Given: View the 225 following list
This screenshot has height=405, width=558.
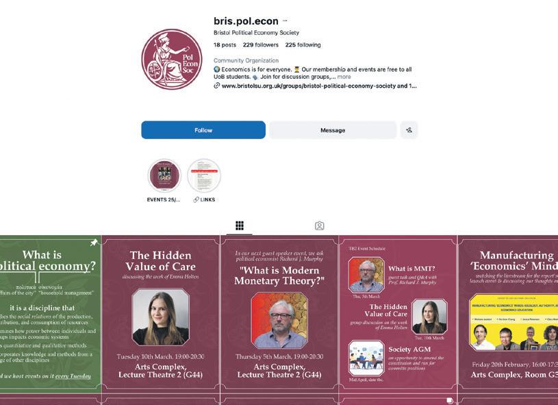Looking at the screenshot, I should point(303,45).
